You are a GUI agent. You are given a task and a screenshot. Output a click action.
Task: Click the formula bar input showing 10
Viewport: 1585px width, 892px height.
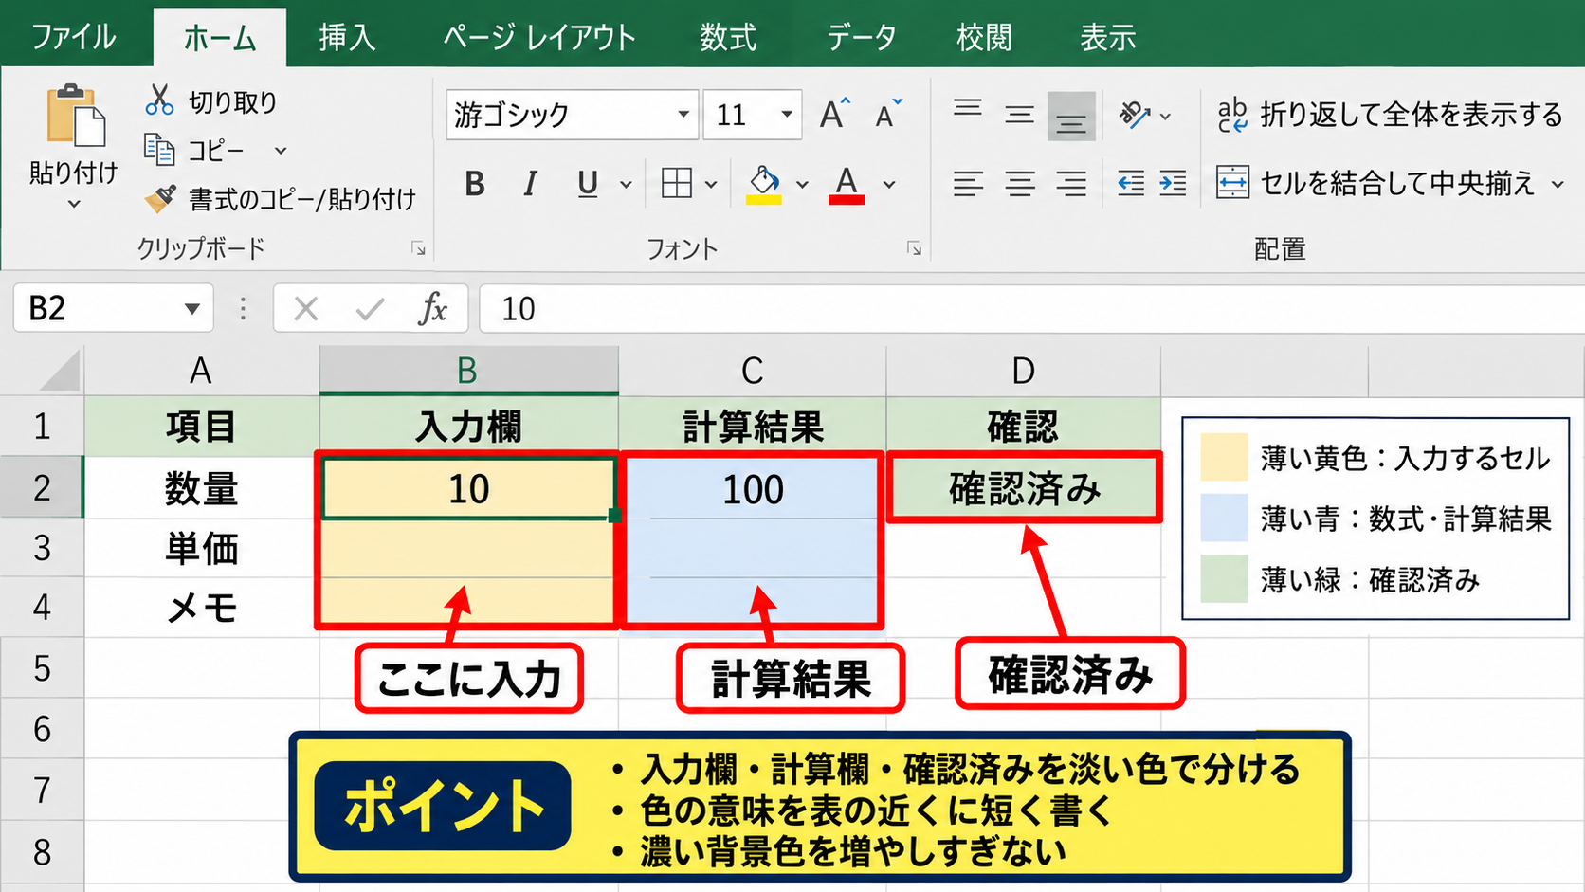1031,308
